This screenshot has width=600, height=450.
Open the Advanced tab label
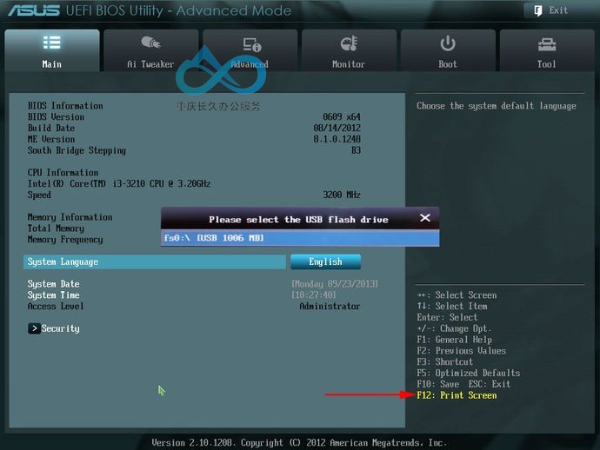pyautogui.click(x=250, y=64)
